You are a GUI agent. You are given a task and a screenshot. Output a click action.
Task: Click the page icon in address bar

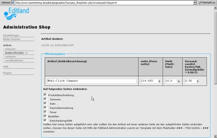coord(13,3)
